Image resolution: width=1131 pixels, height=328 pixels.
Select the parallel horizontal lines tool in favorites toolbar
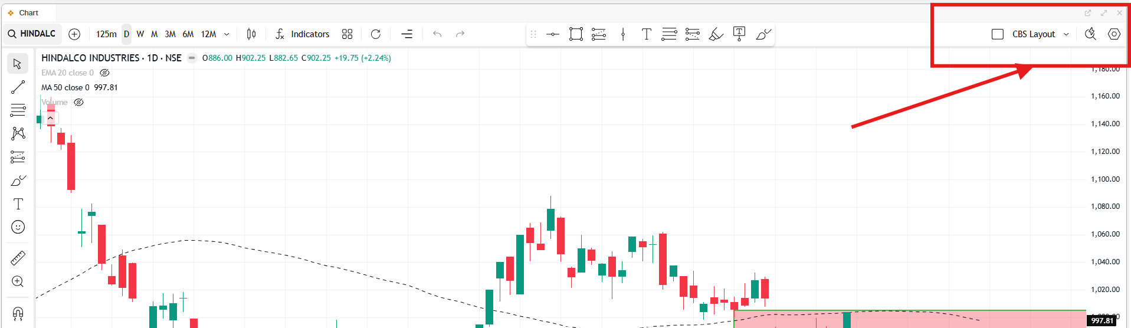tap(669, 34)
